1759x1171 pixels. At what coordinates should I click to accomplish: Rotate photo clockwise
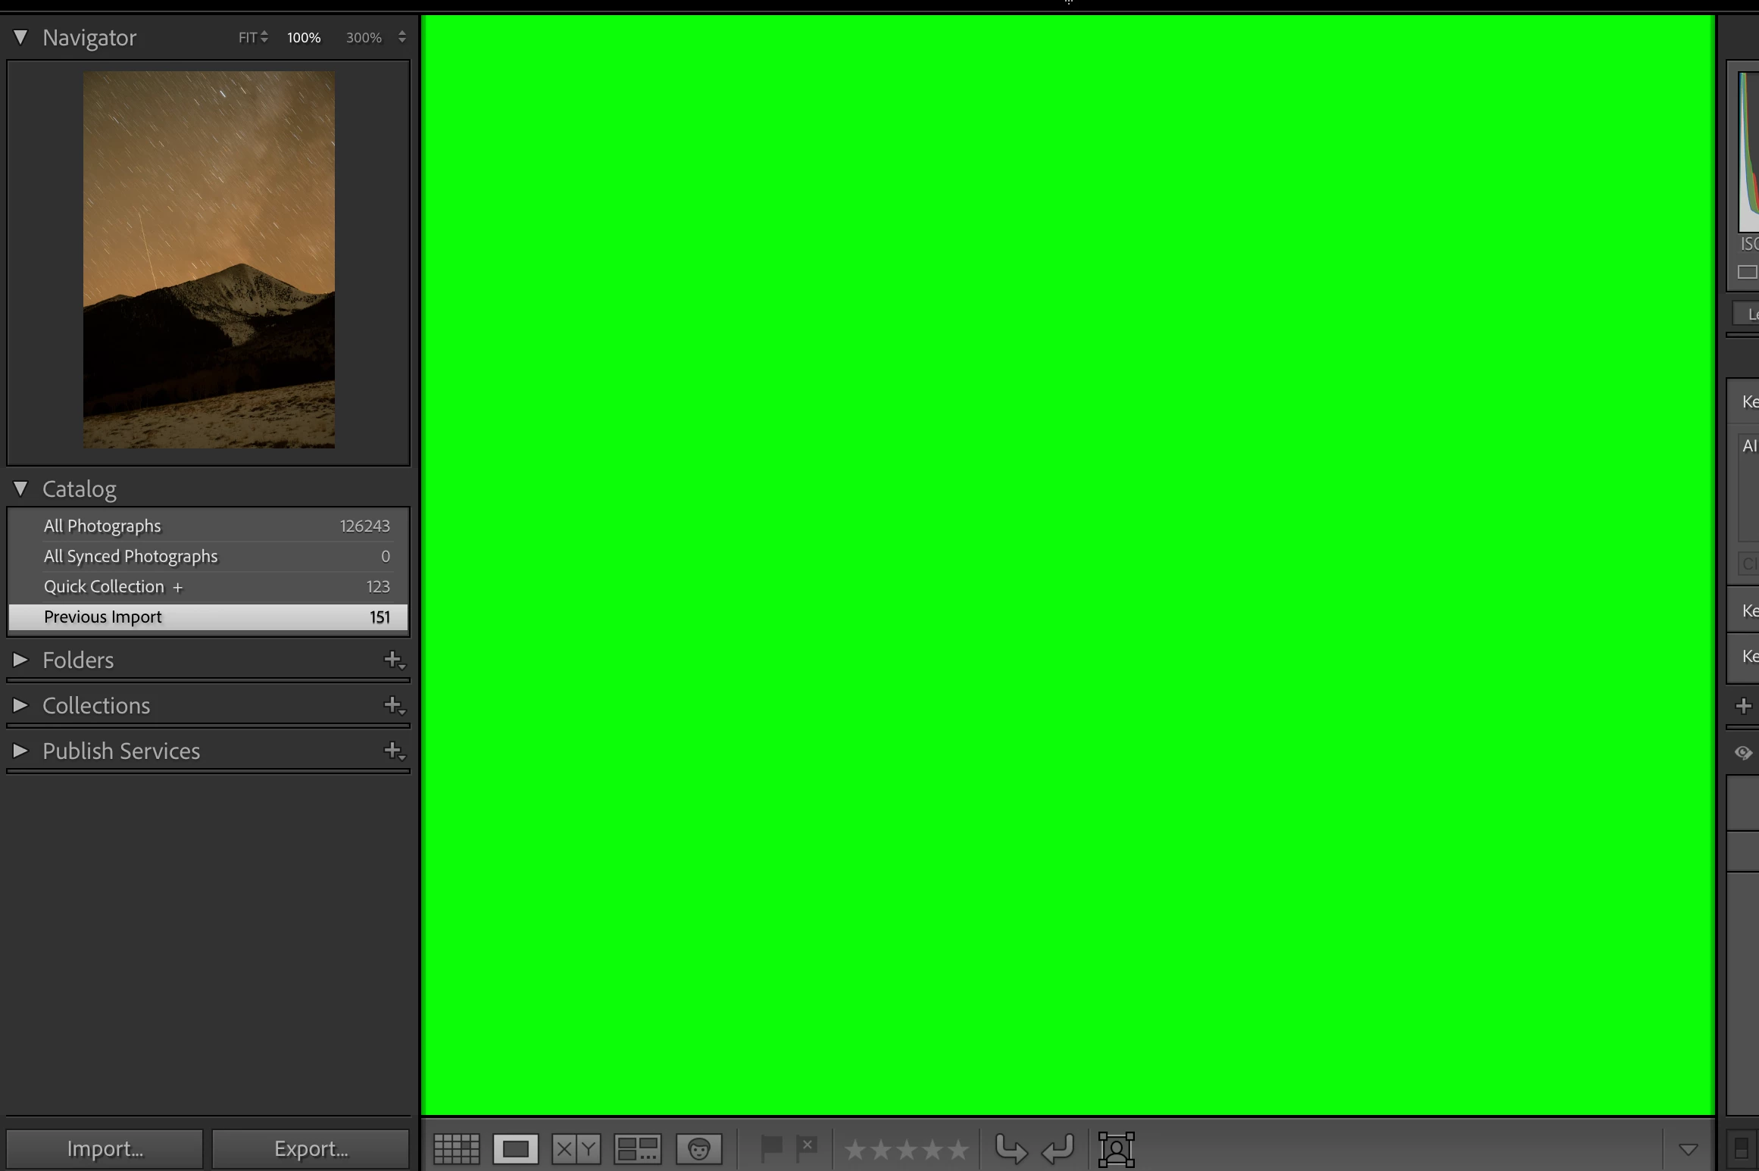[x=1058, y=1149]
